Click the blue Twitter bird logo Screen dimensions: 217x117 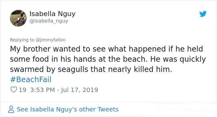203,14
